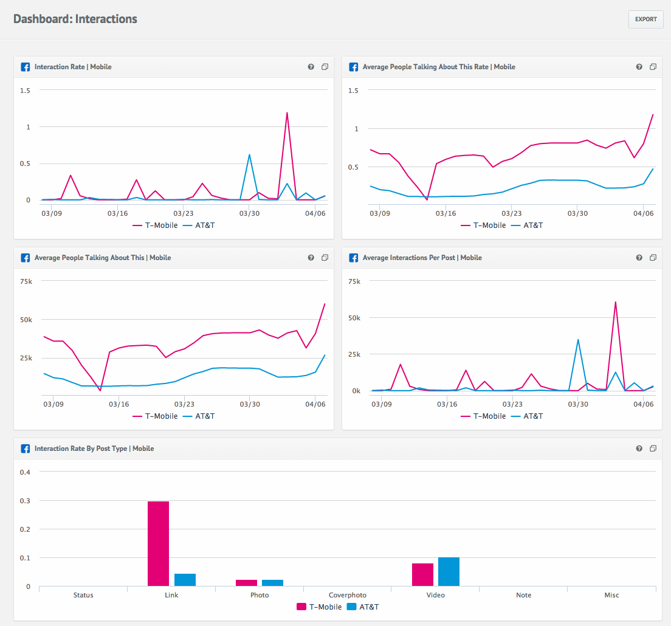Click the Facebook icon on Average Interactions Per Post
Image resolution: width=671 pixels, height=626 pixels.
tap(353, 258)
